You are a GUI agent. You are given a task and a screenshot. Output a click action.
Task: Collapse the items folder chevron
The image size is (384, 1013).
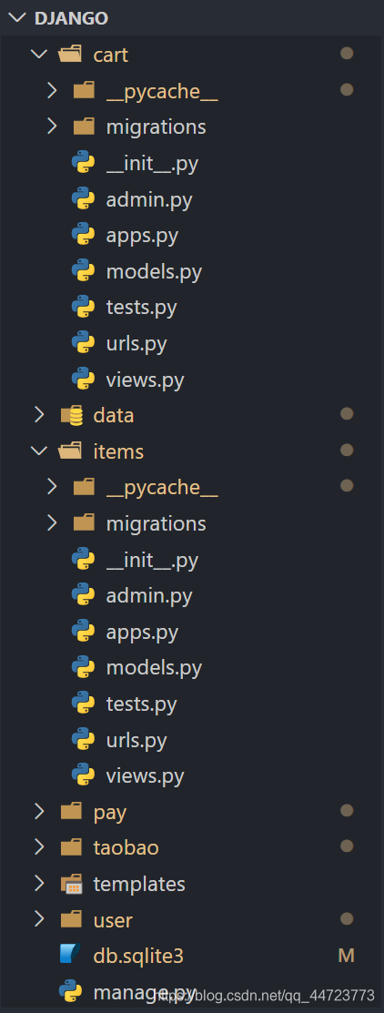coord(39,451)
